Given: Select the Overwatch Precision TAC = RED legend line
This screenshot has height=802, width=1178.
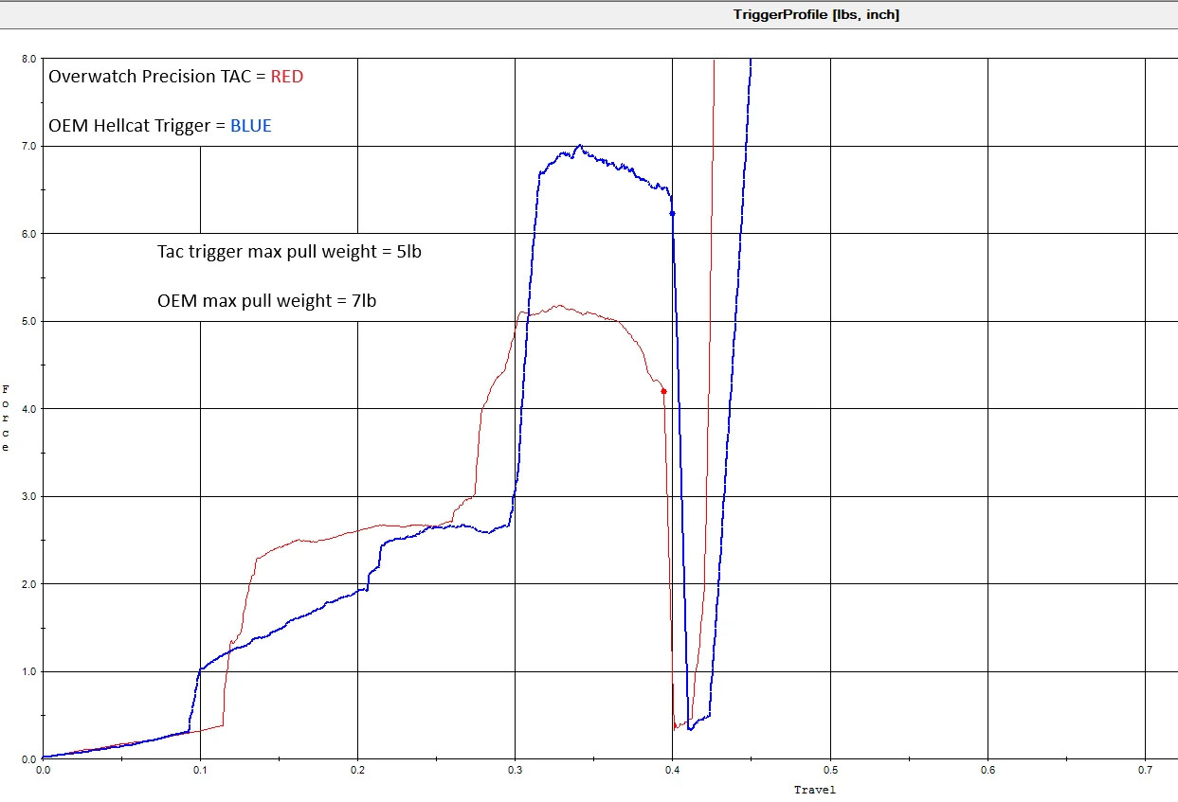Looking at the screenshot, I should pos(176,77).
